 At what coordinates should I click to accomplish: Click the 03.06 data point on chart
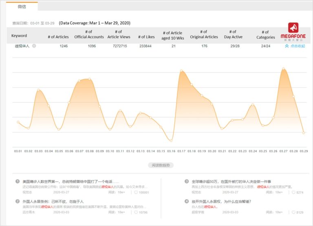(x=69, y=103)
